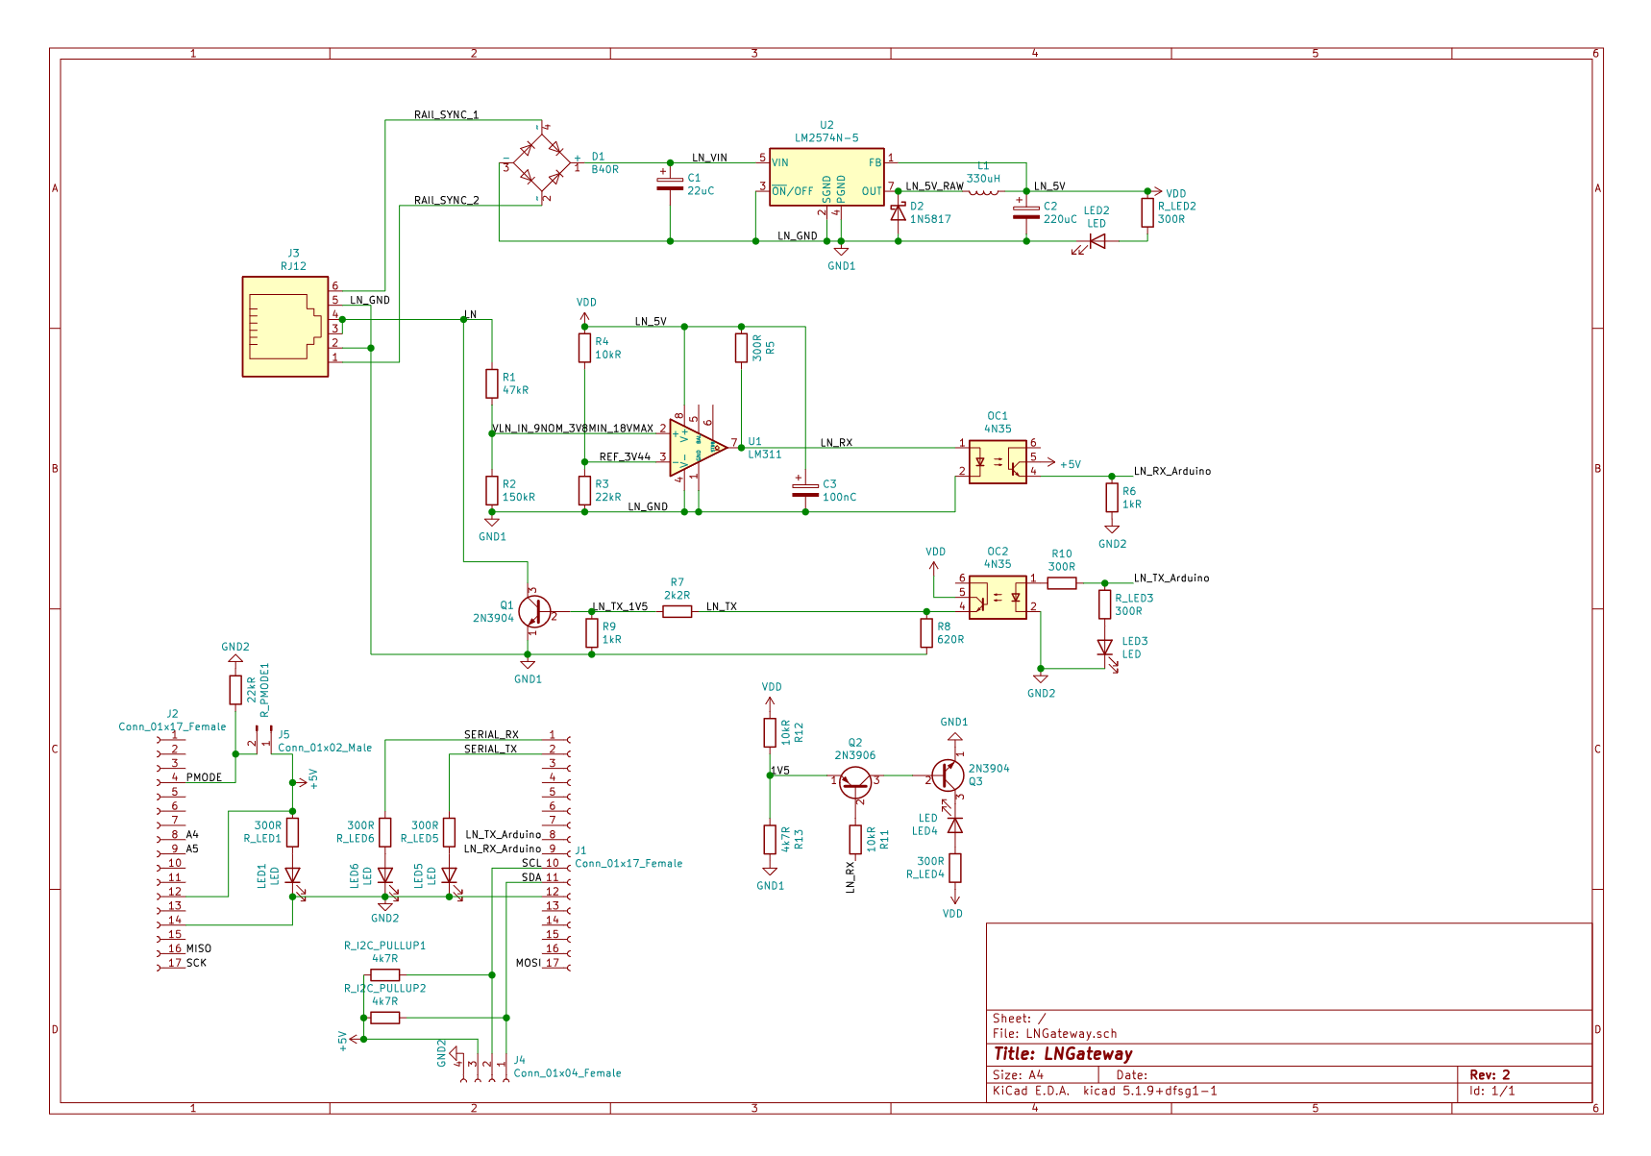The width and height of the screenshot is (1651, 1156).
Task: Select the RAIL_SYNC_1 net label
Action: [446, 114]
